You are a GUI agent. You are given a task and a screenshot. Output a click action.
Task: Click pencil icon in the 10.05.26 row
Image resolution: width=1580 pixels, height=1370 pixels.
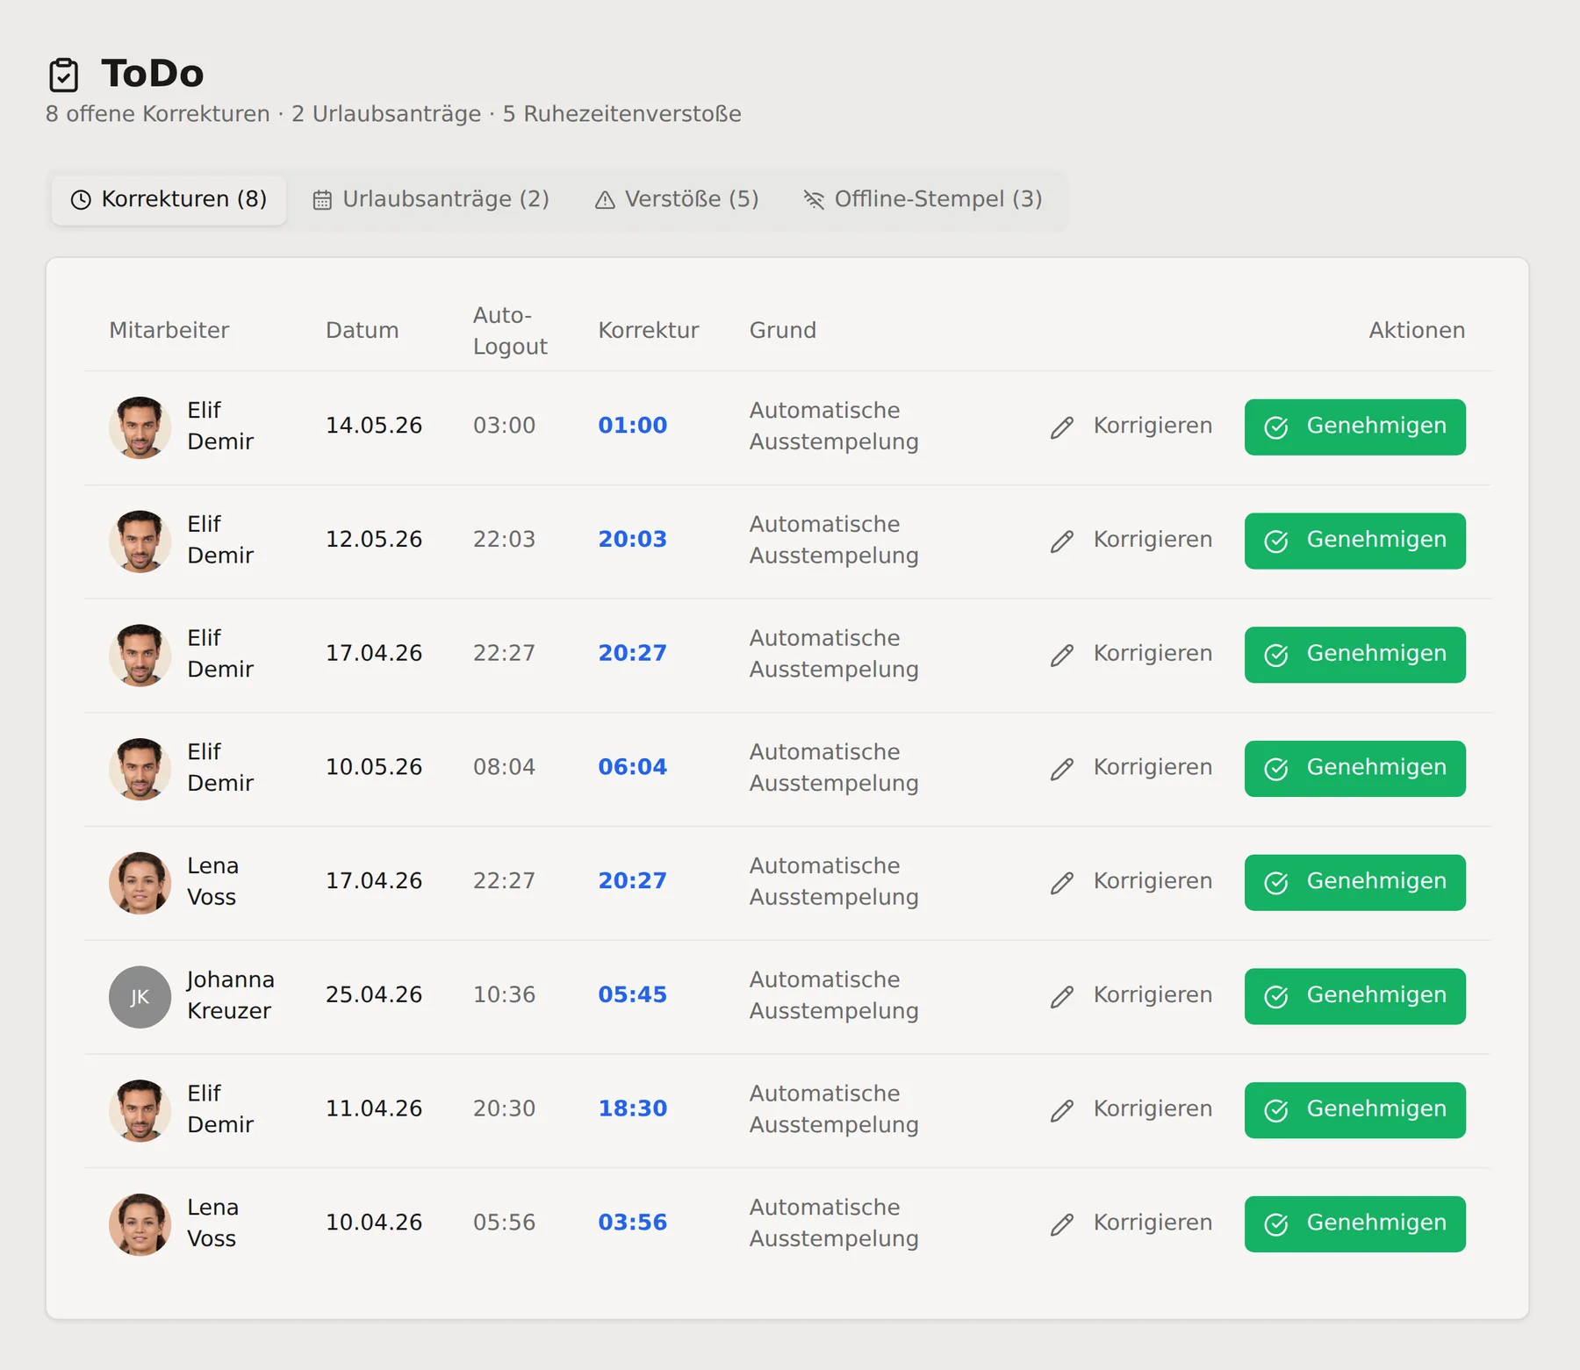pos(1062,769)
